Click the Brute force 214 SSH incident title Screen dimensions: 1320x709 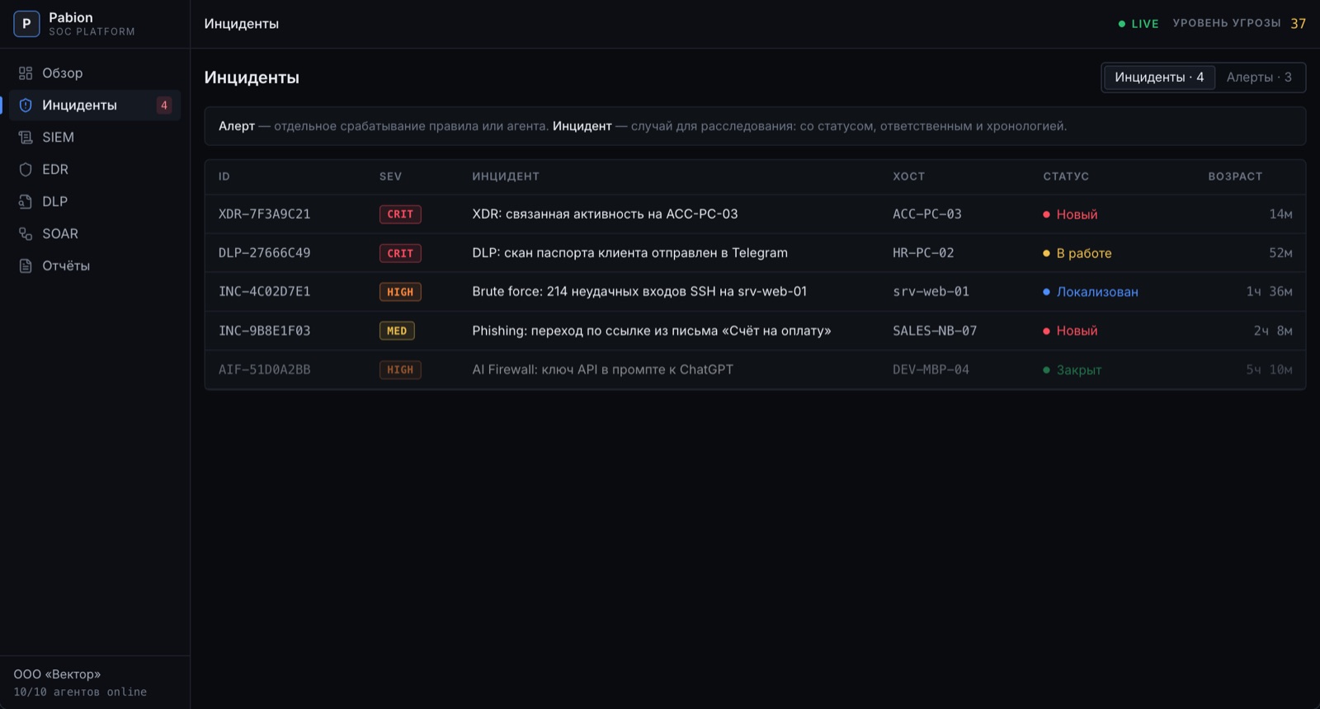click(639, 292)
